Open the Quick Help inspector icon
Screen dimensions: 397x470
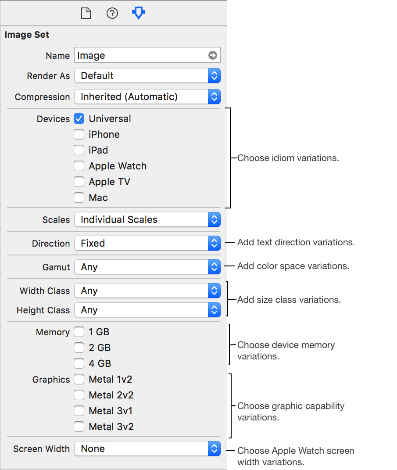click(112, 14)
